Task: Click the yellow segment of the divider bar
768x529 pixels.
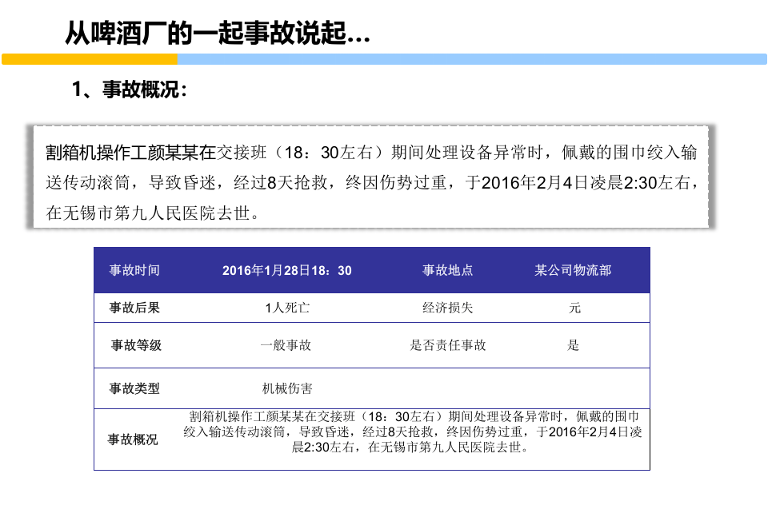Action: click(x=88, y=58)
